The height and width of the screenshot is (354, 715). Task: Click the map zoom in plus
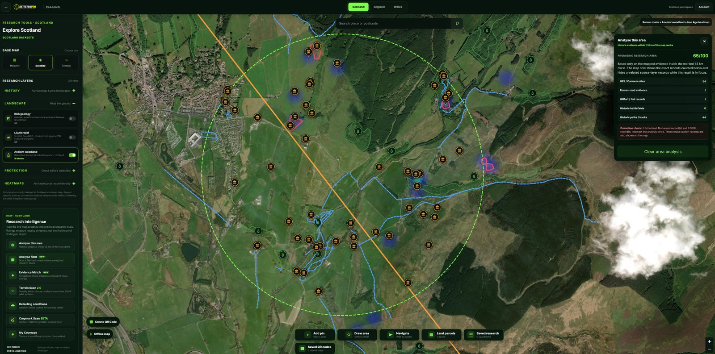(x=709, y=342)
